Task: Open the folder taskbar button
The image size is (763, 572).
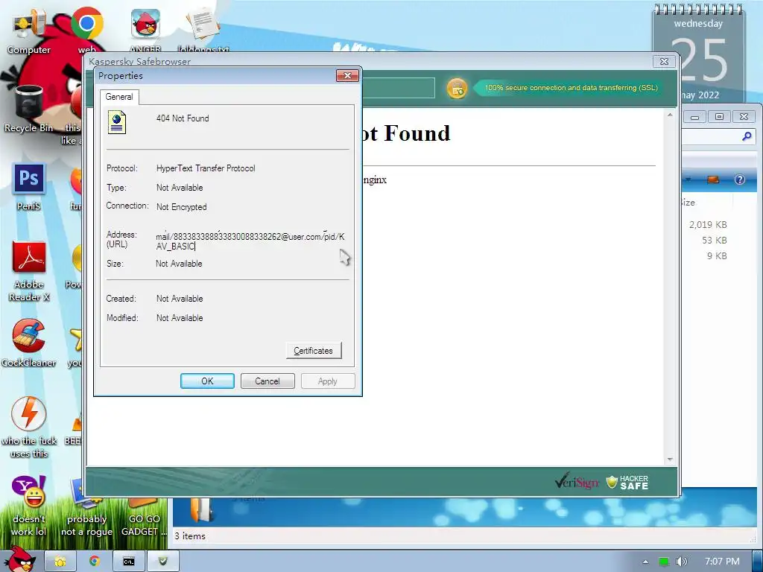Action: point(60,562)
